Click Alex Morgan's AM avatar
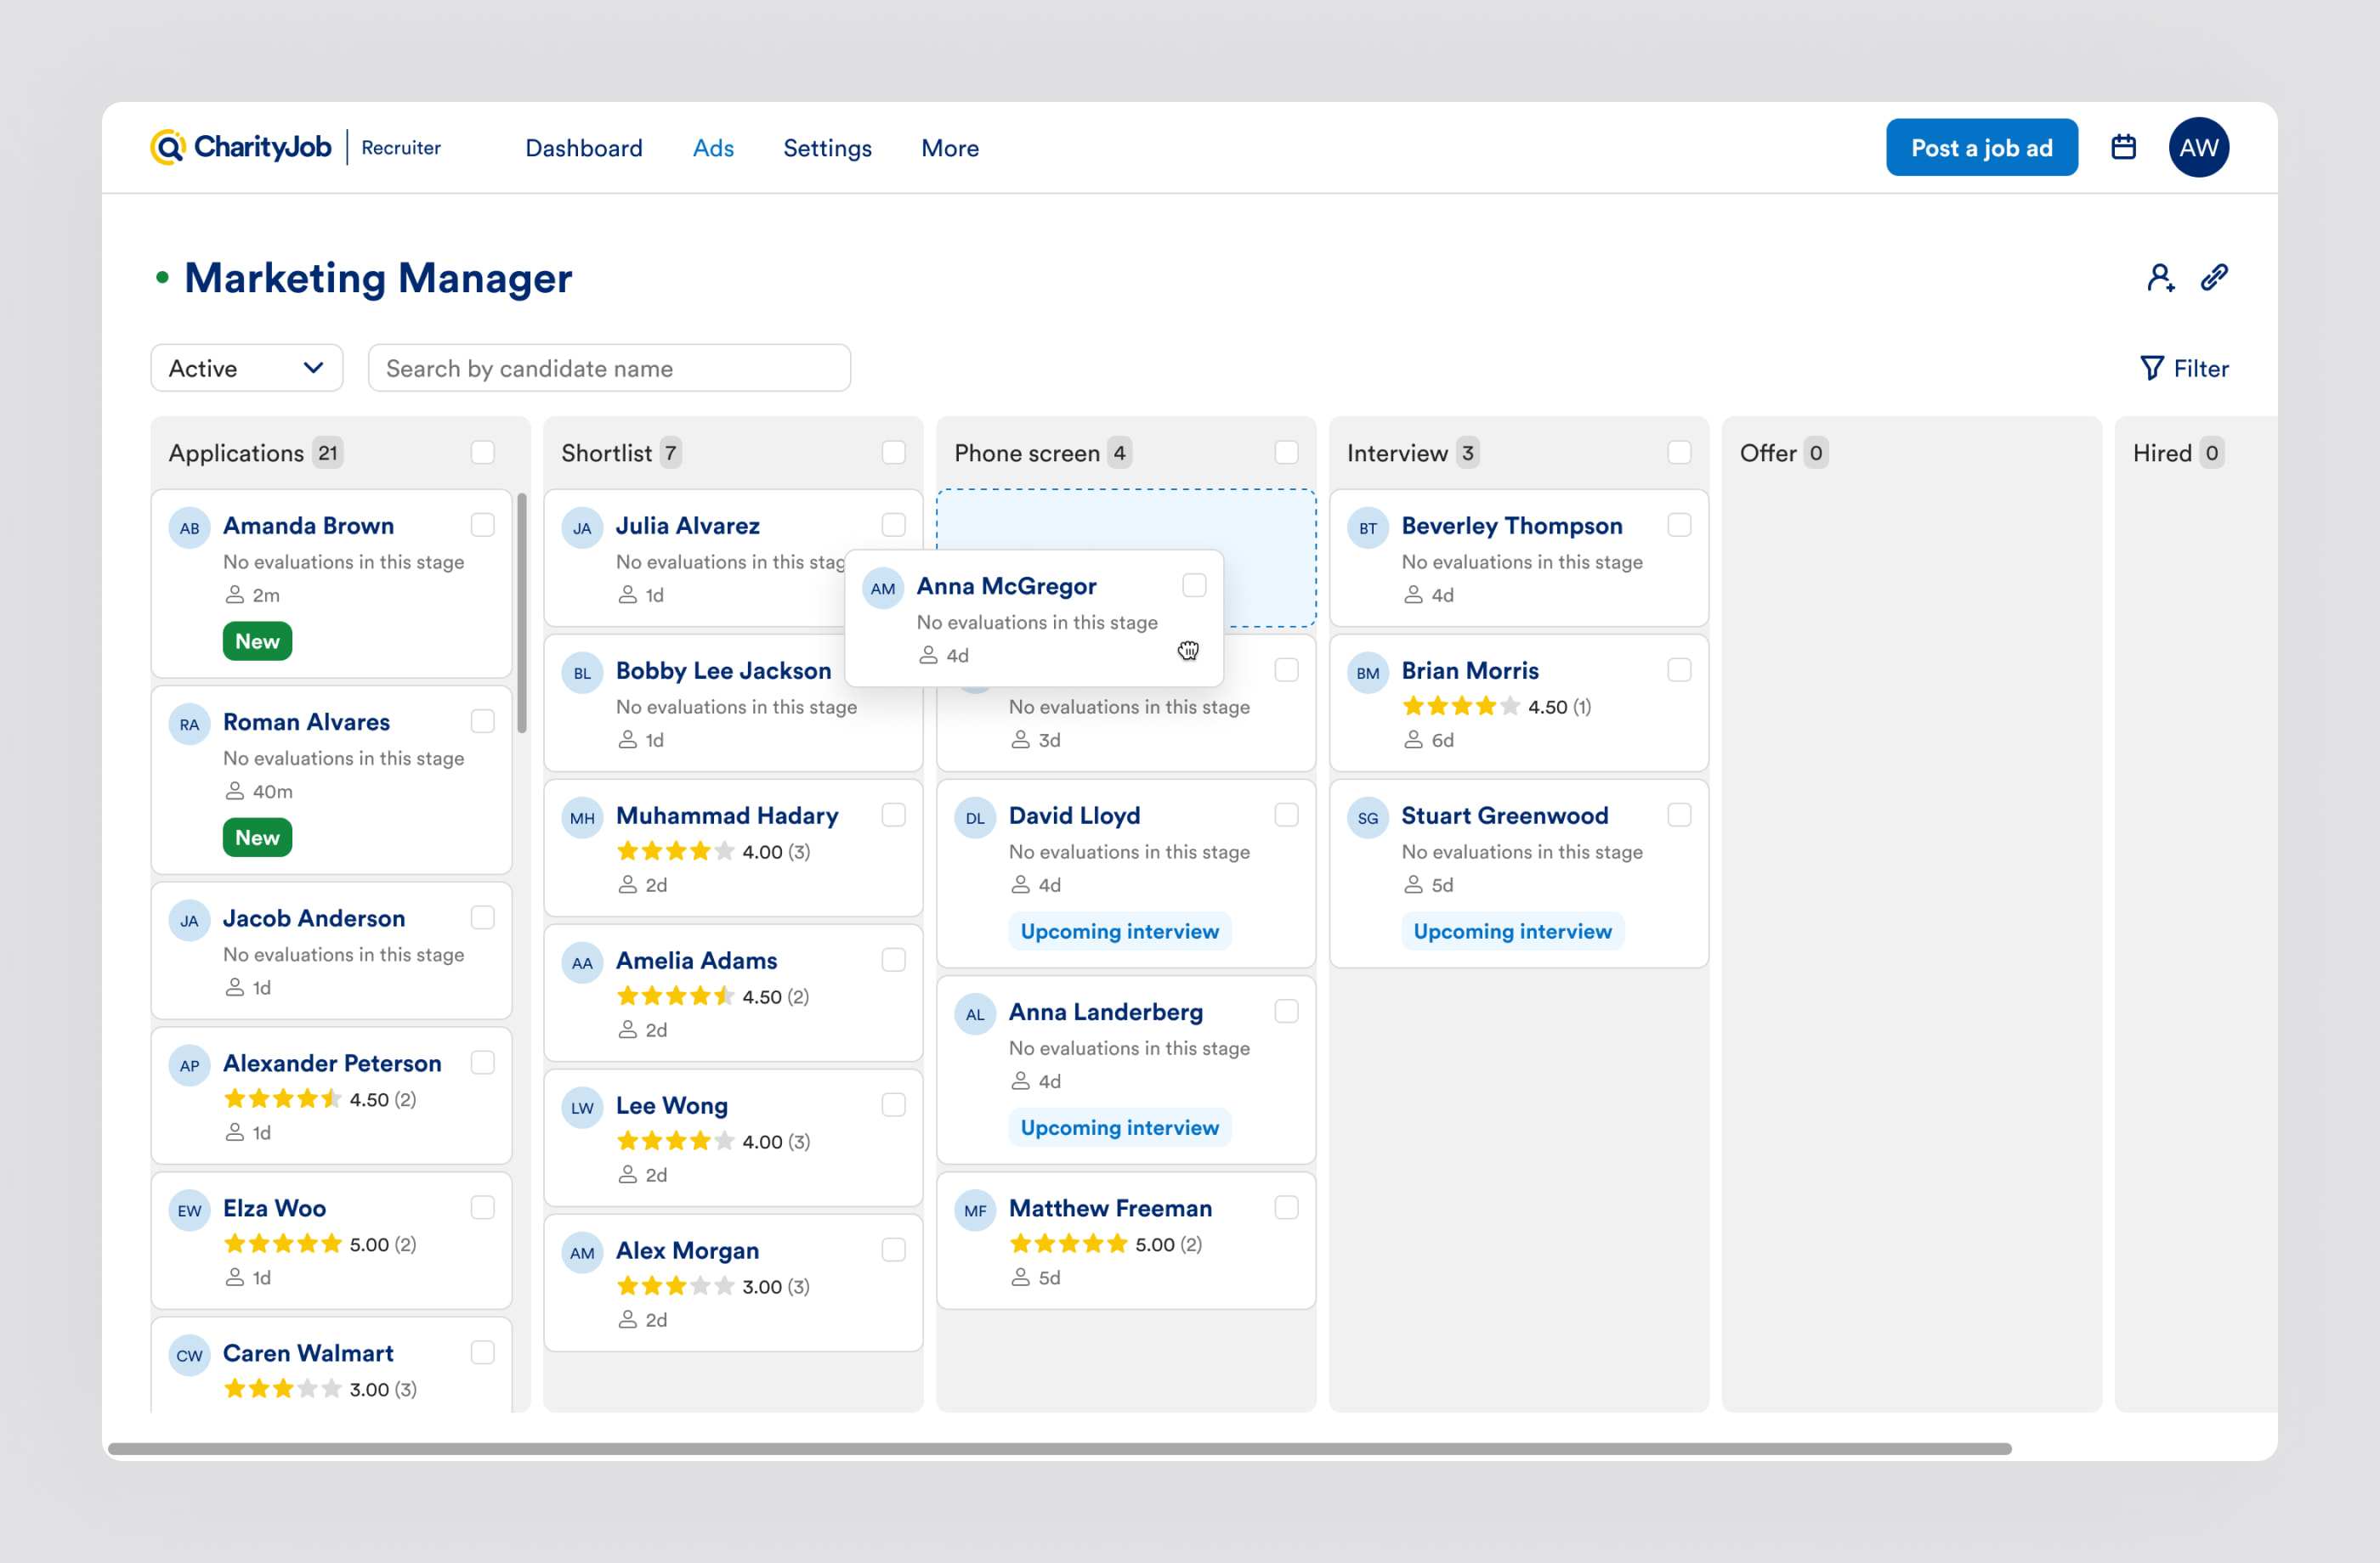Screen dimensions: 2380x1563 point(582,1252)
